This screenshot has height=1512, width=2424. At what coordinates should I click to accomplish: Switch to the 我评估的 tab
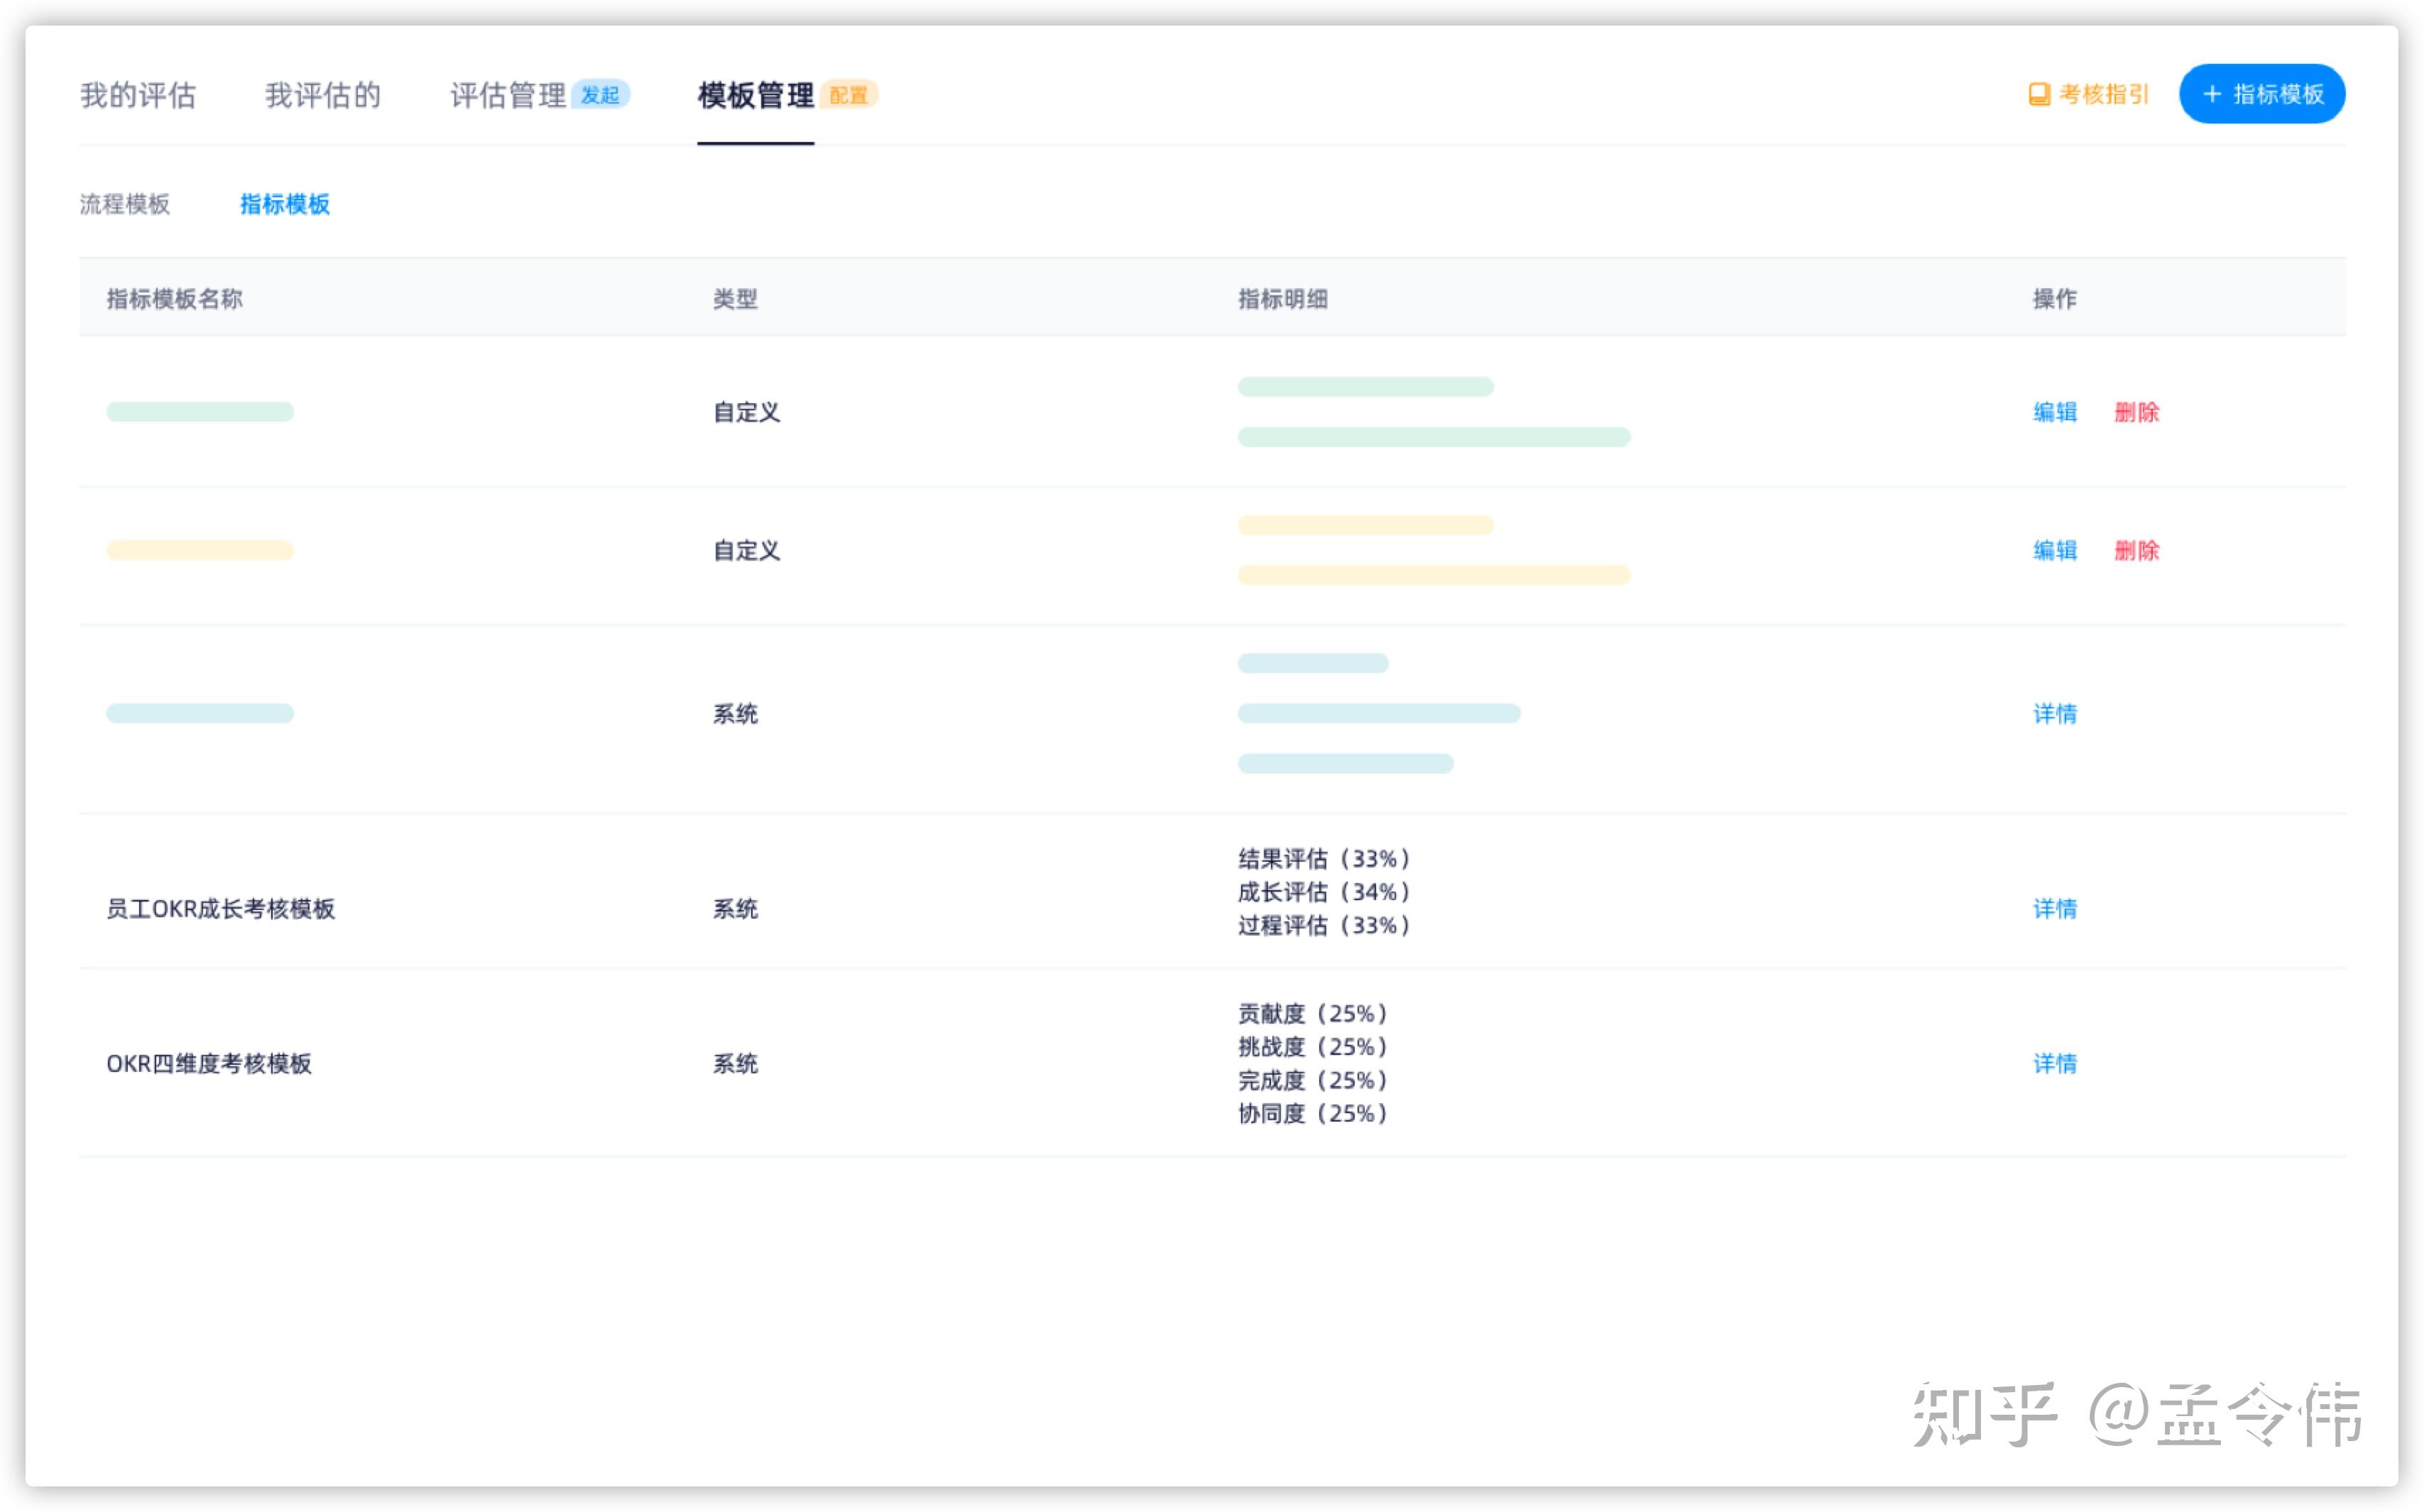pos(322,95)
